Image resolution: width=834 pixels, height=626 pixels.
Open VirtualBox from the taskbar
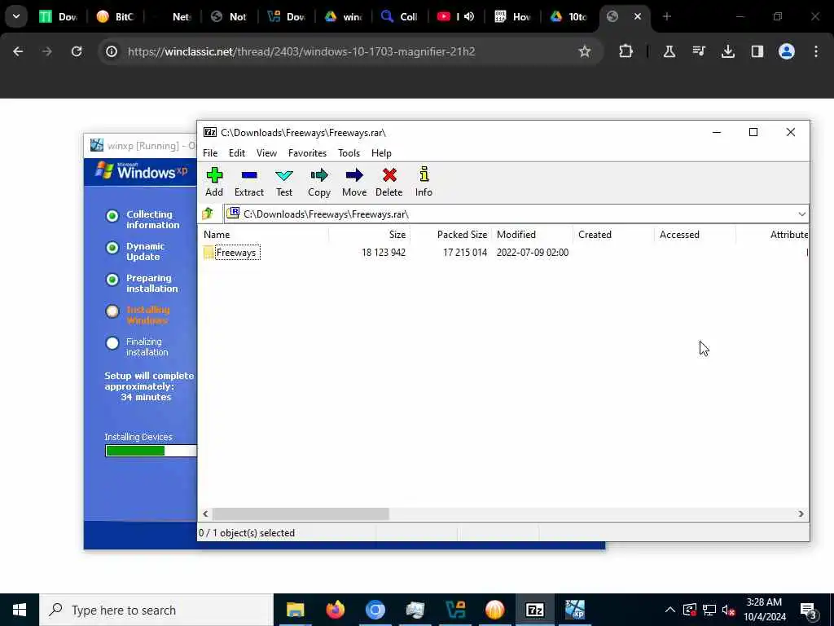454,610
